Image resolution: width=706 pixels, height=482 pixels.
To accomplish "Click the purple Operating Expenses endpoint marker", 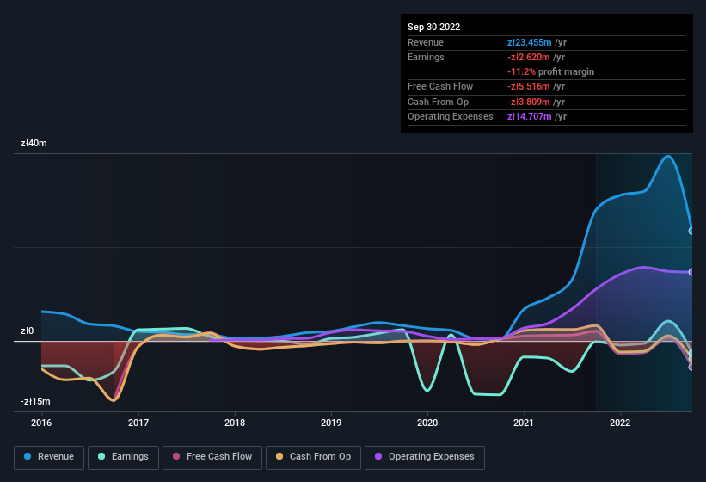I will [691, 272].
